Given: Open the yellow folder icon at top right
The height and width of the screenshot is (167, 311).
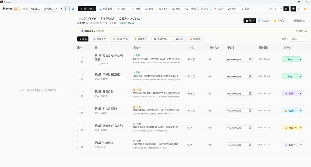Looking at the screenshot, I should pyautogui.click(x=305, y=9).
